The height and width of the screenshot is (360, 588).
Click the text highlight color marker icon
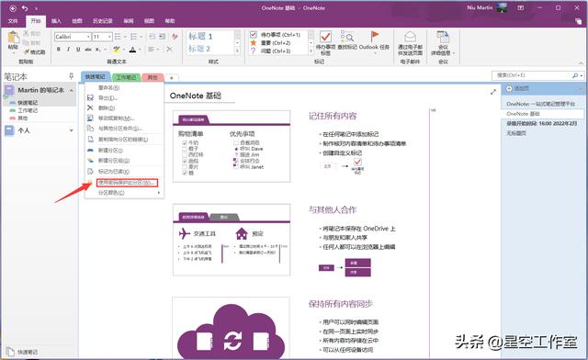pyautogui.click(x=117, y=49)
